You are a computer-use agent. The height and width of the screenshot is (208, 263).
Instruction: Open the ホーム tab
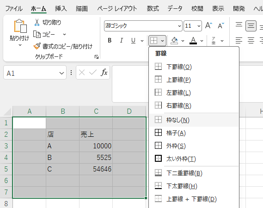(38, 8)
